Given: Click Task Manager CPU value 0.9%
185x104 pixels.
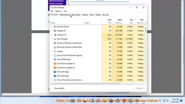Looking at the screenshot, I should [x=109, y=39].
